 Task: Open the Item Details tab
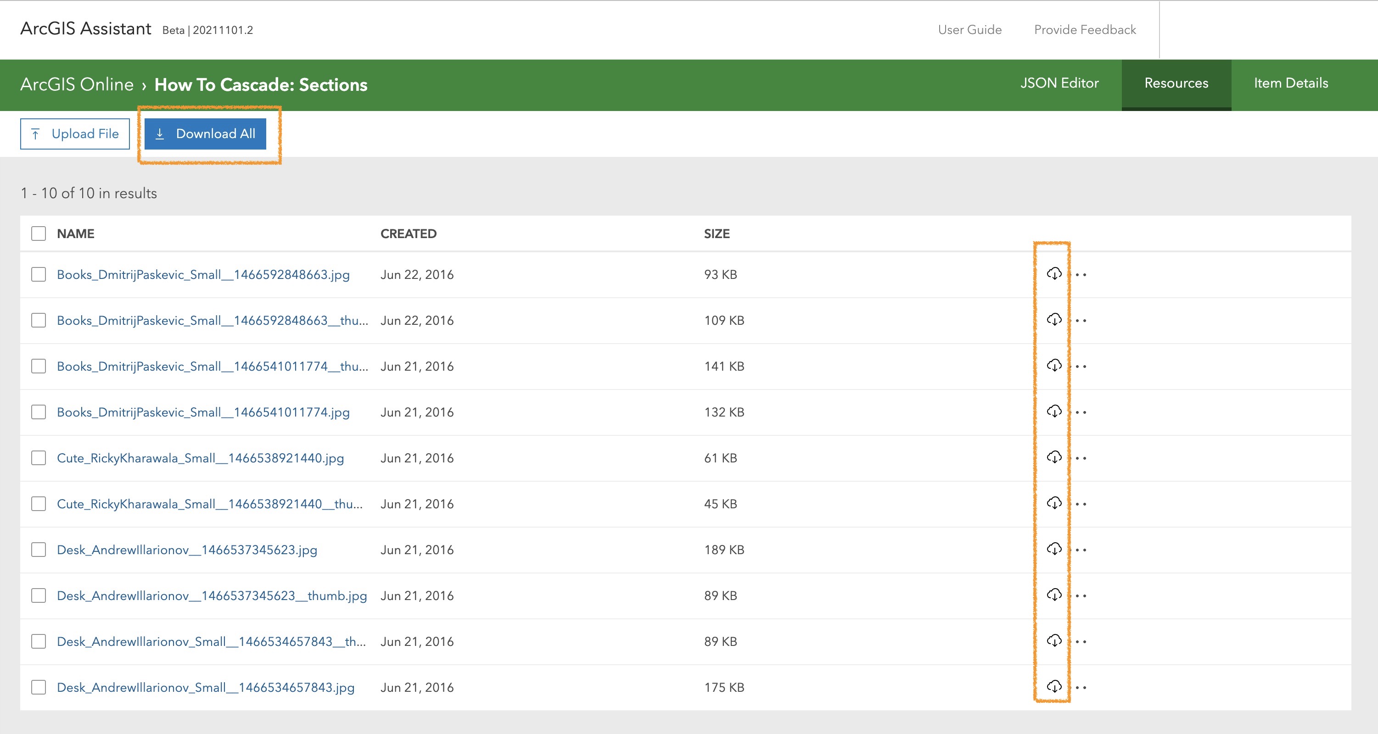[x=1291, y=83]
